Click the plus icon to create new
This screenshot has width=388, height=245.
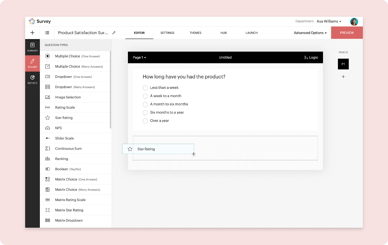32,33
